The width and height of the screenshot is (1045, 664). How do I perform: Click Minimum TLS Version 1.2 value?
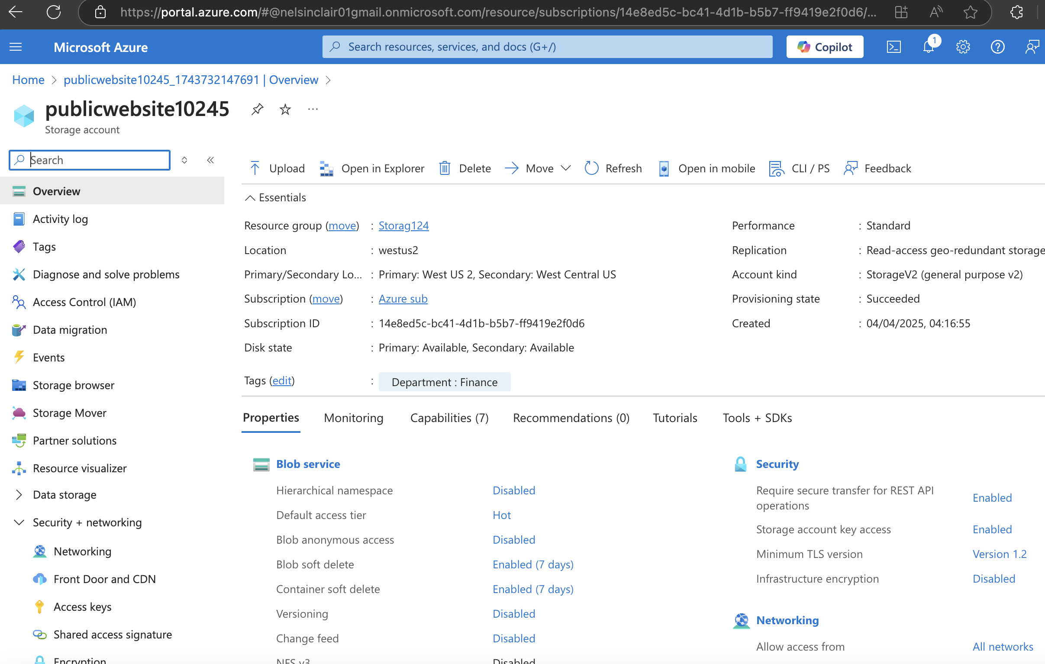click(999, 554)
